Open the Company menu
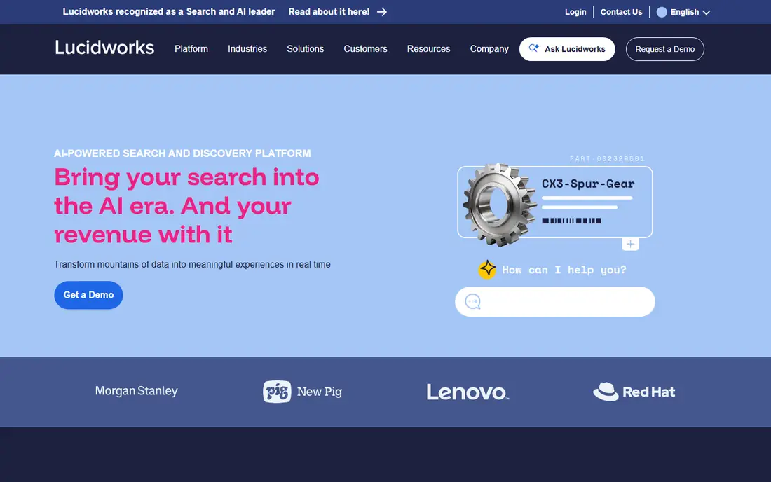 pyautogui.click(x=489, y=48)
